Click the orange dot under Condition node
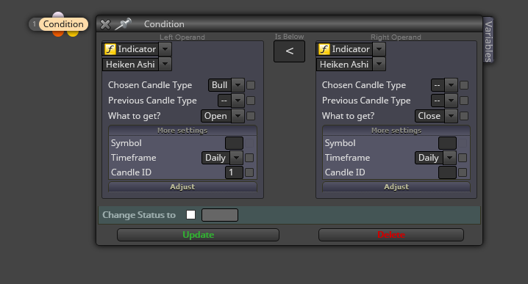This screenshot has height=284, width=528. tap(58, 33)
